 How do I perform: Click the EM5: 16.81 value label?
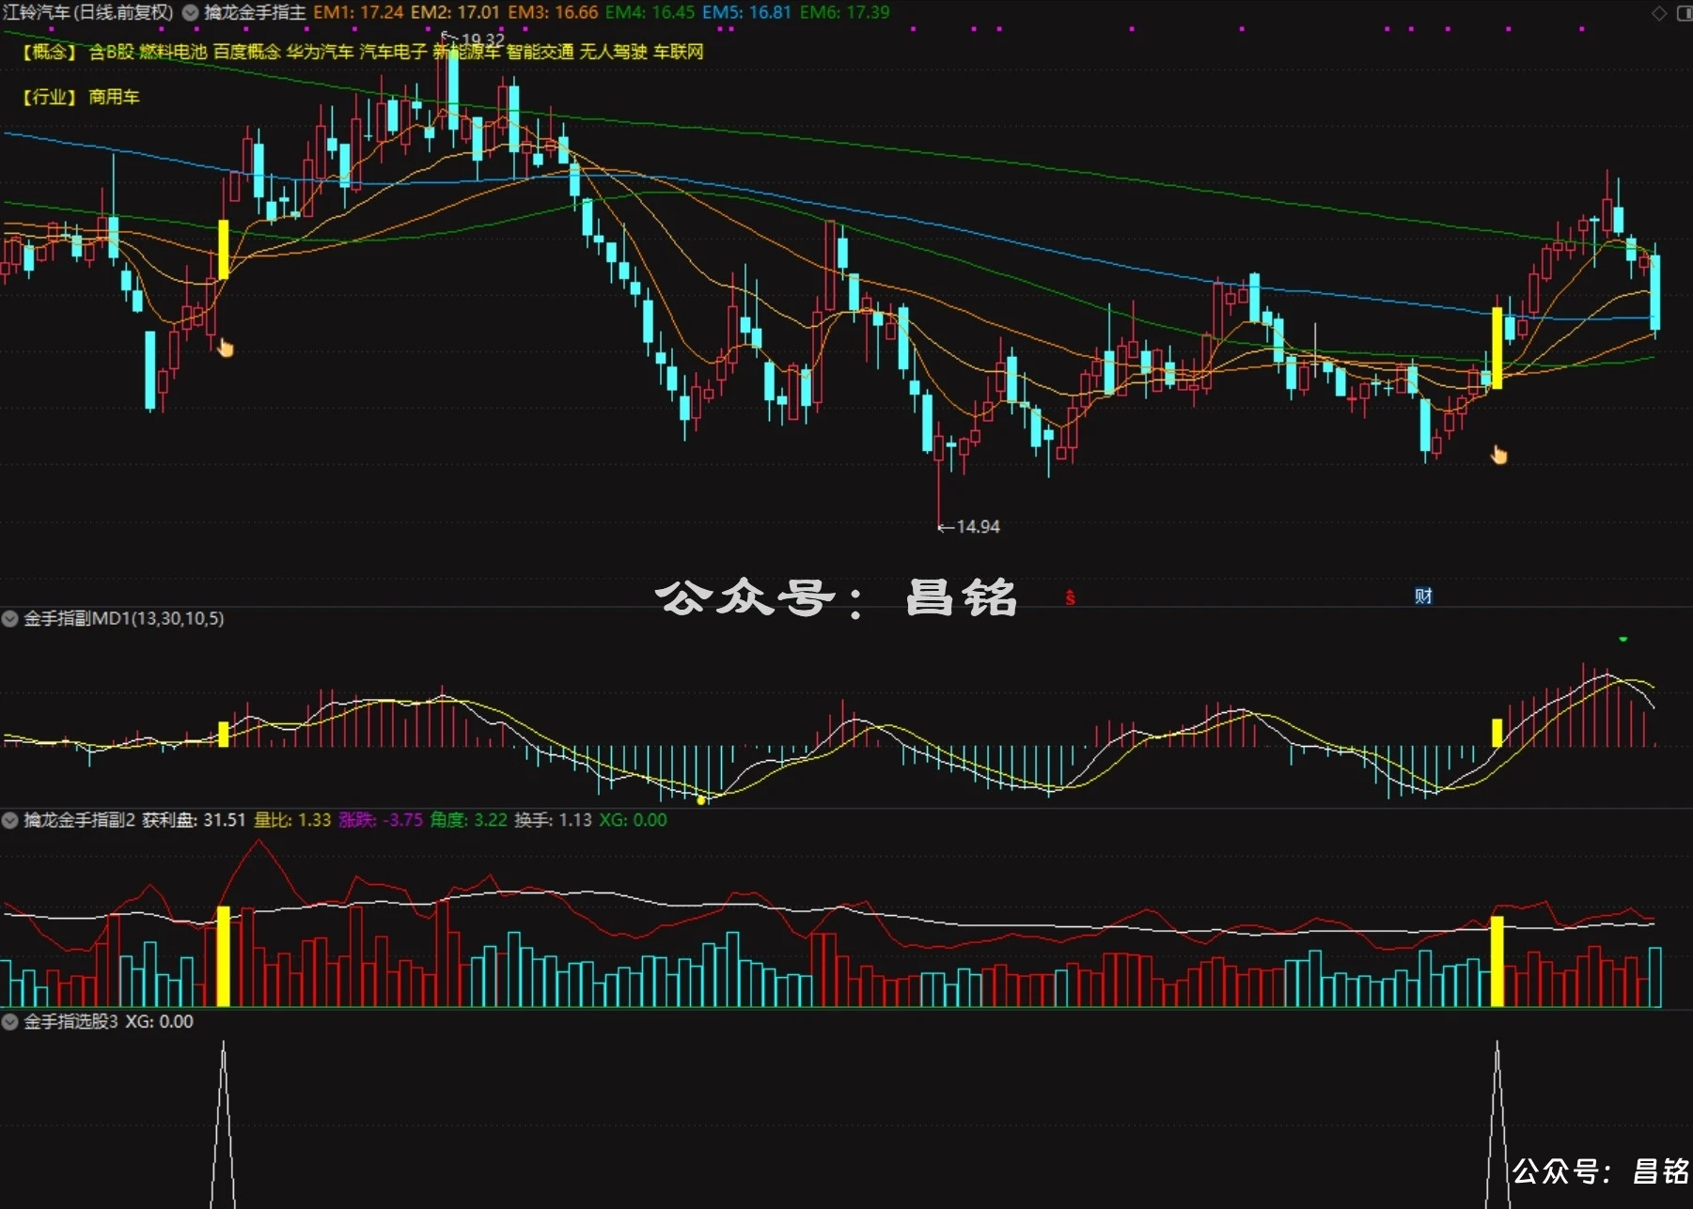(x=747, y=13)
